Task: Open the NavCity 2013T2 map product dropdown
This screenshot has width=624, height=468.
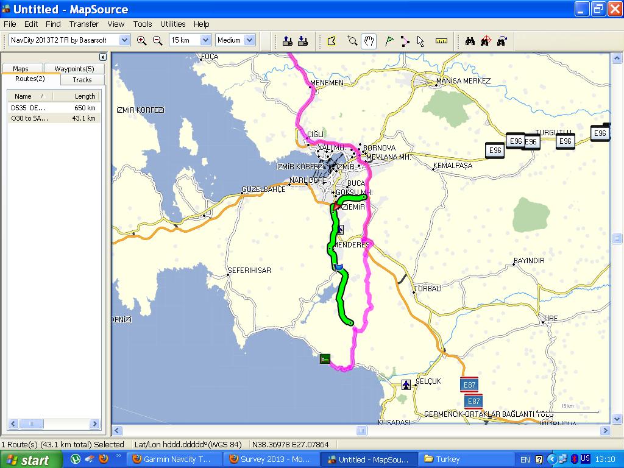Action: pyautogui.click(x=124, y=40)
